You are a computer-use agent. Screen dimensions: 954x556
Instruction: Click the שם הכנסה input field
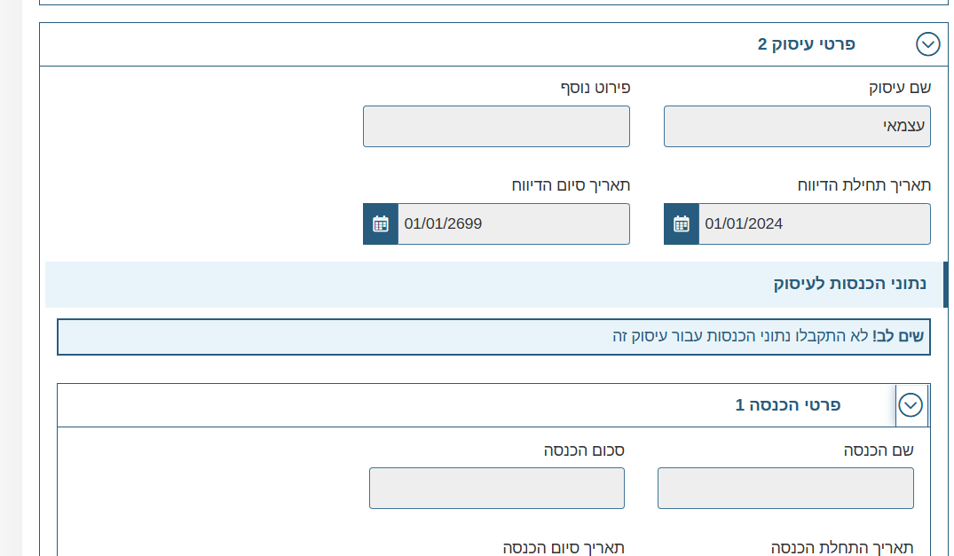pyautogui.click(x=785, y=489)
